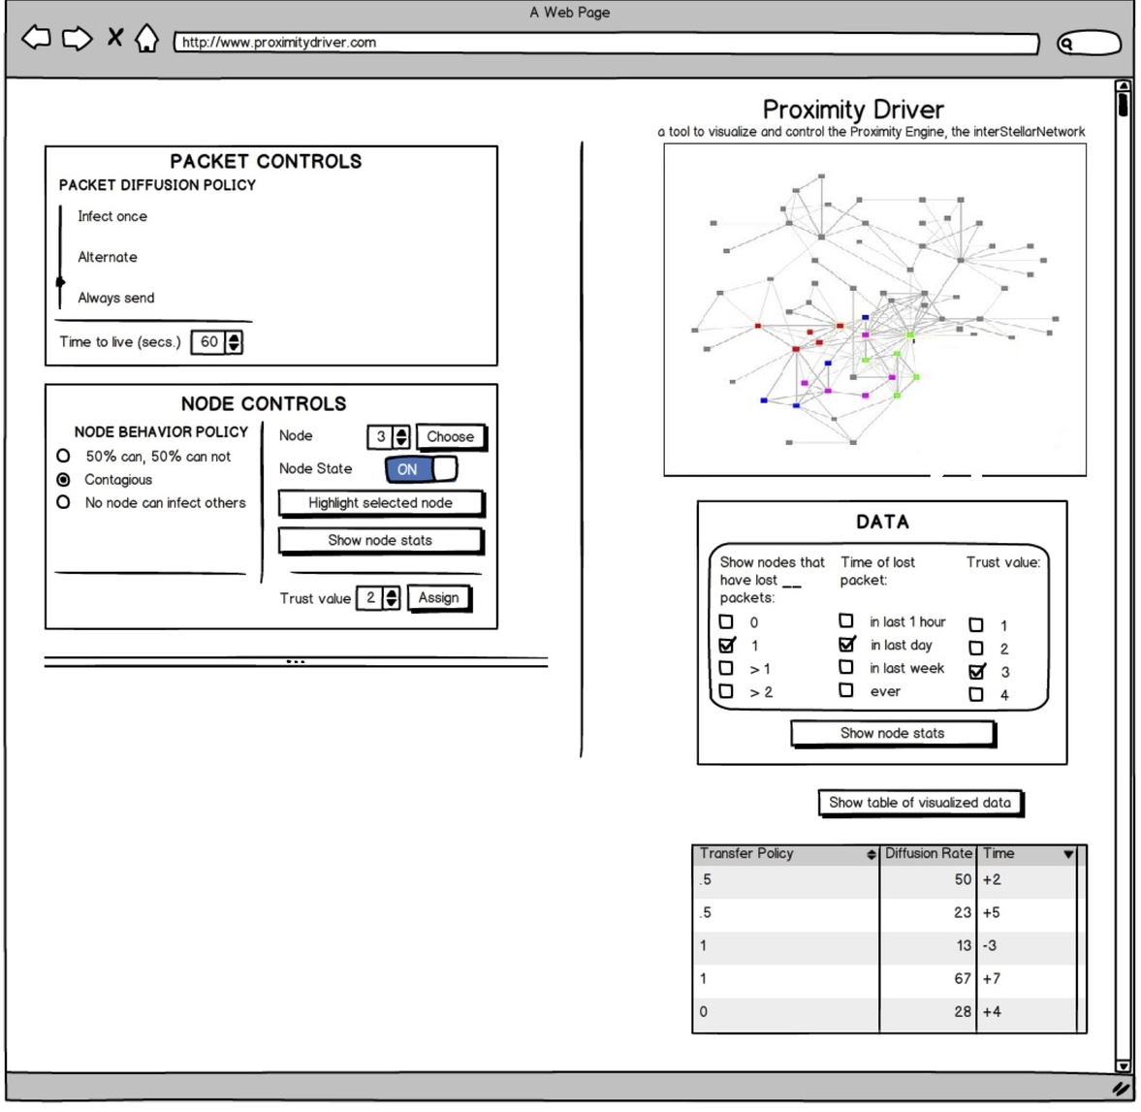1141x1112 pixels.
Task: Click the Trust value field showing 2
Action: pyautogui.click(x=369, y=598)
